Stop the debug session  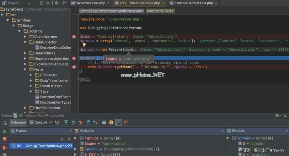pos(5,139)
